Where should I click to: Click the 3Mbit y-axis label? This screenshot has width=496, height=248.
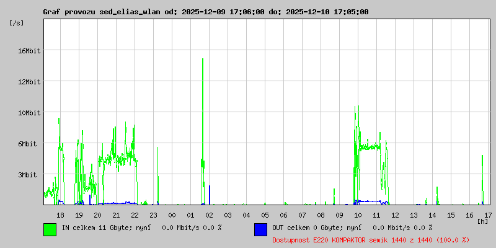click(x=27, y=175)
